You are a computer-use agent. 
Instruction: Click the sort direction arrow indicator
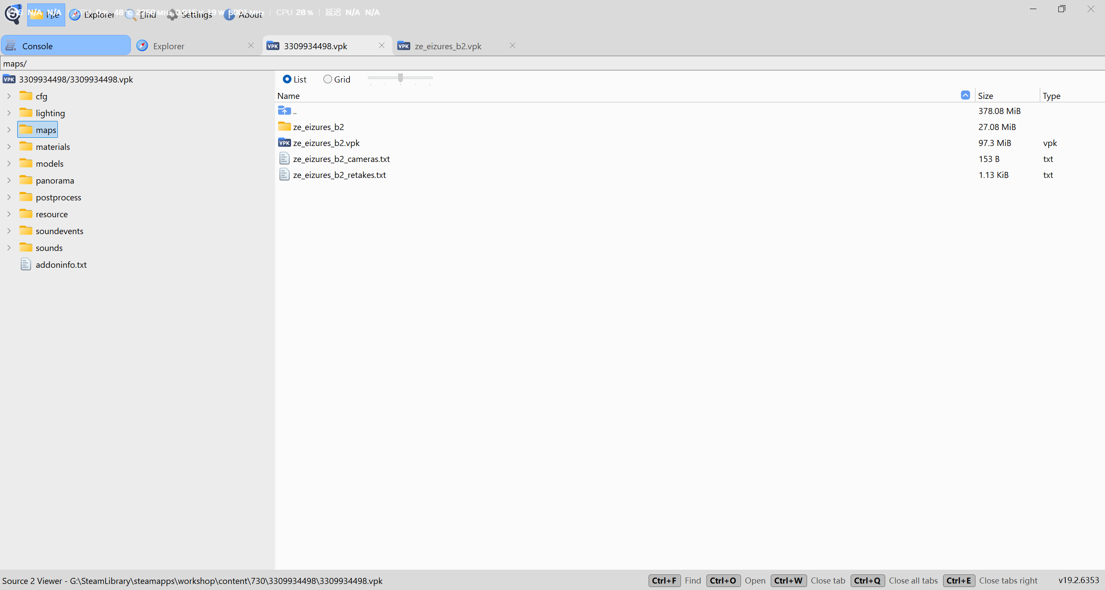966,95
